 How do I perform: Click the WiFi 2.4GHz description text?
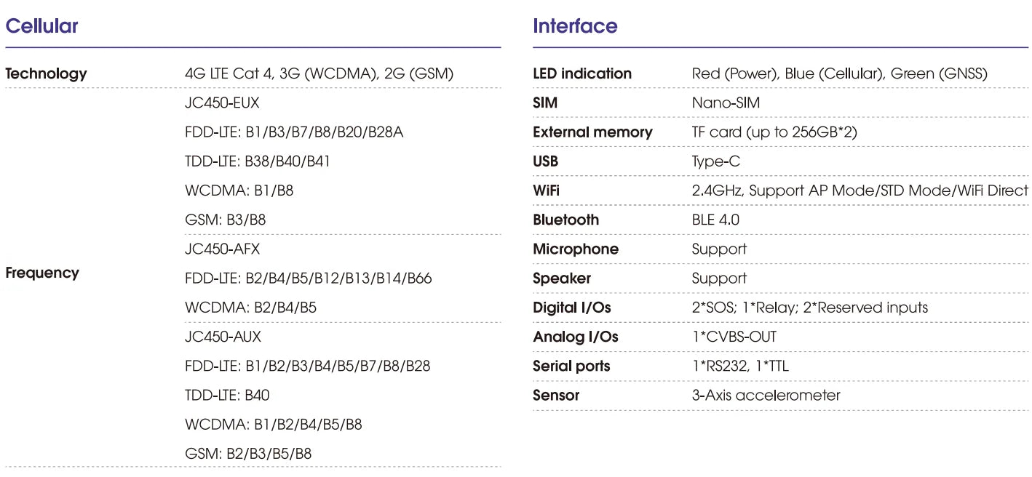[860, 191]
